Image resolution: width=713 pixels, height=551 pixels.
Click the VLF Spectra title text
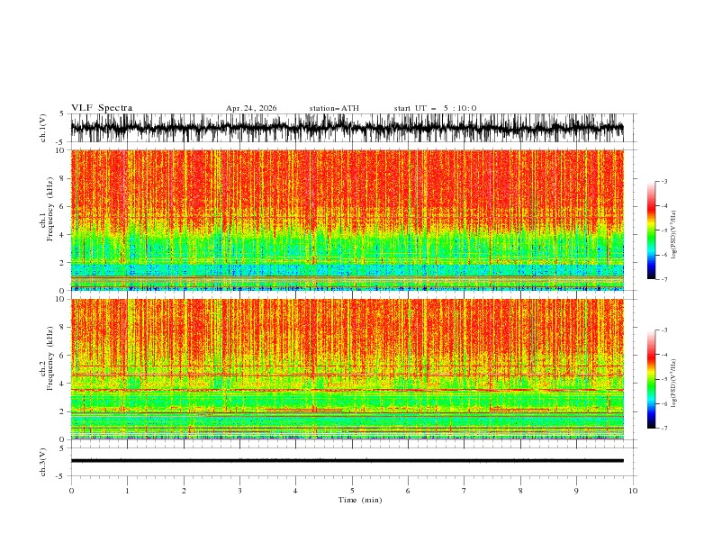click(102, 108)
